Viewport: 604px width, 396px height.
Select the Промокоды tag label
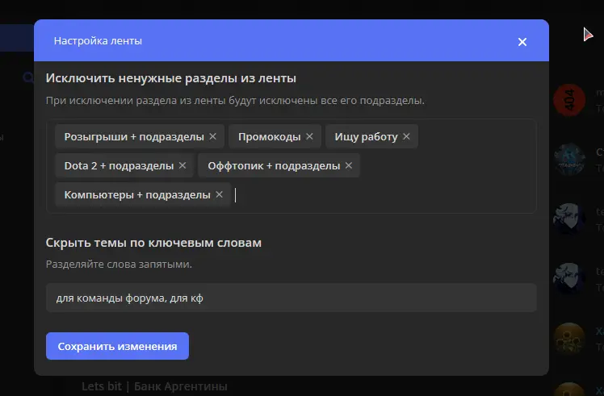coord(269,136)
